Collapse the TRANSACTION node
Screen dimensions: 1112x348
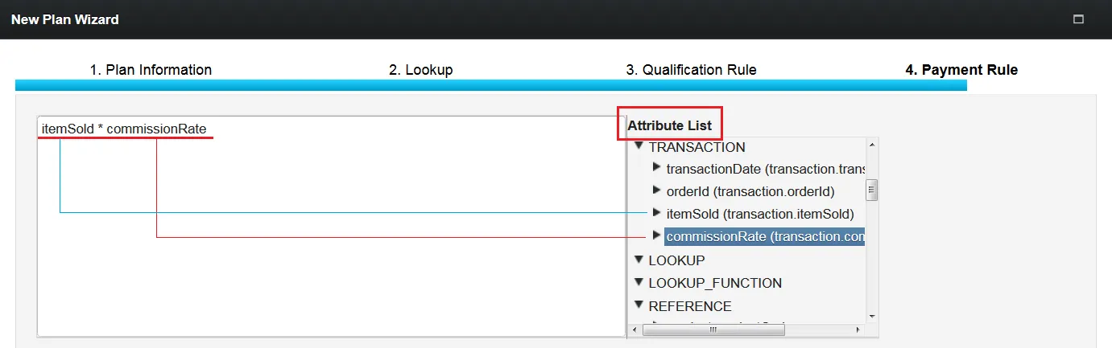pos(639,146)
